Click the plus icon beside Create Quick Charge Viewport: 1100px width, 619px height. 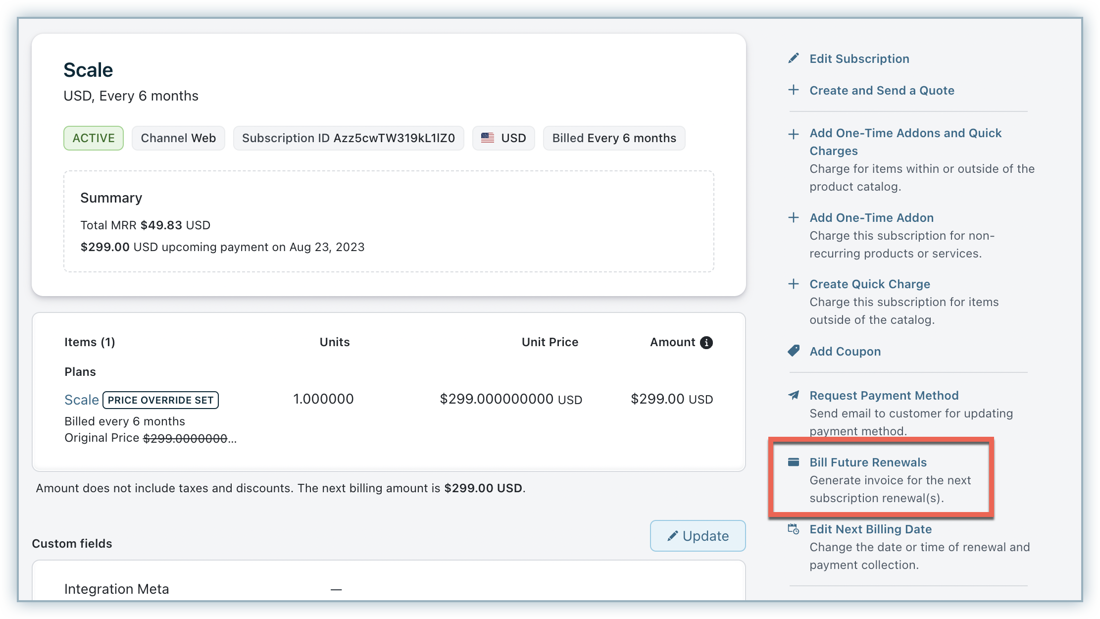pyautogui.click(x=793, y=284)
